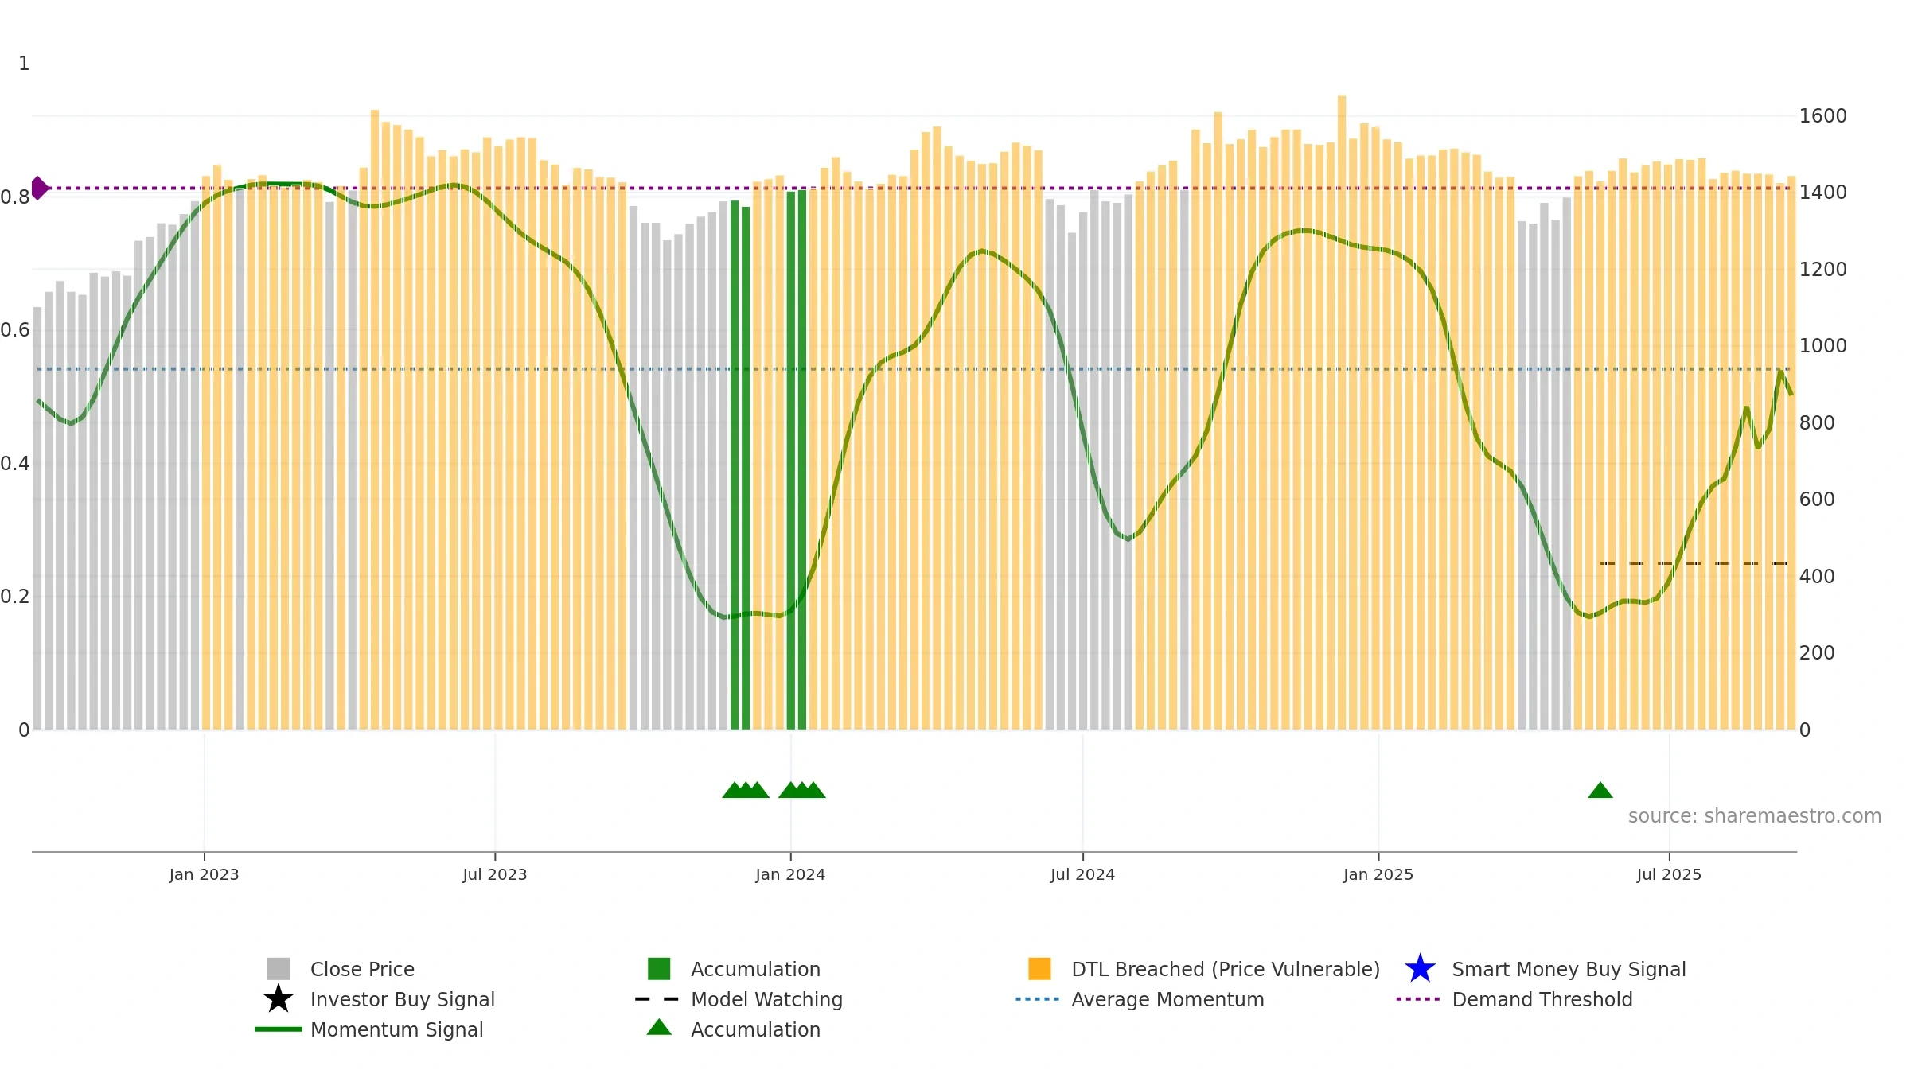Screen dimensions: 1910x1074
Task: Toggle the Momentum Signal legend label
Action: point(397,1029)
